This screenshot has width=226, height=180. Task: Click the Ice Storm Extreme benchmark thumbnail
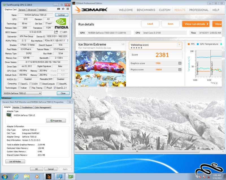pyautogui.click(x=101, y=69)
